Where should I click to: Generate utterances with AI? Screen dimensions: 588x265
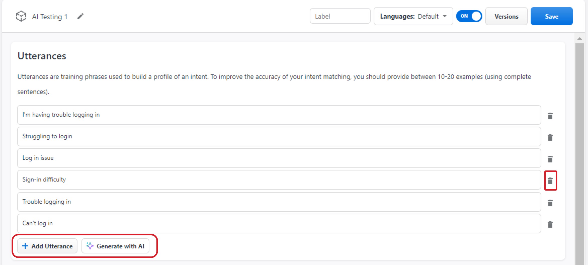(115, 246)
